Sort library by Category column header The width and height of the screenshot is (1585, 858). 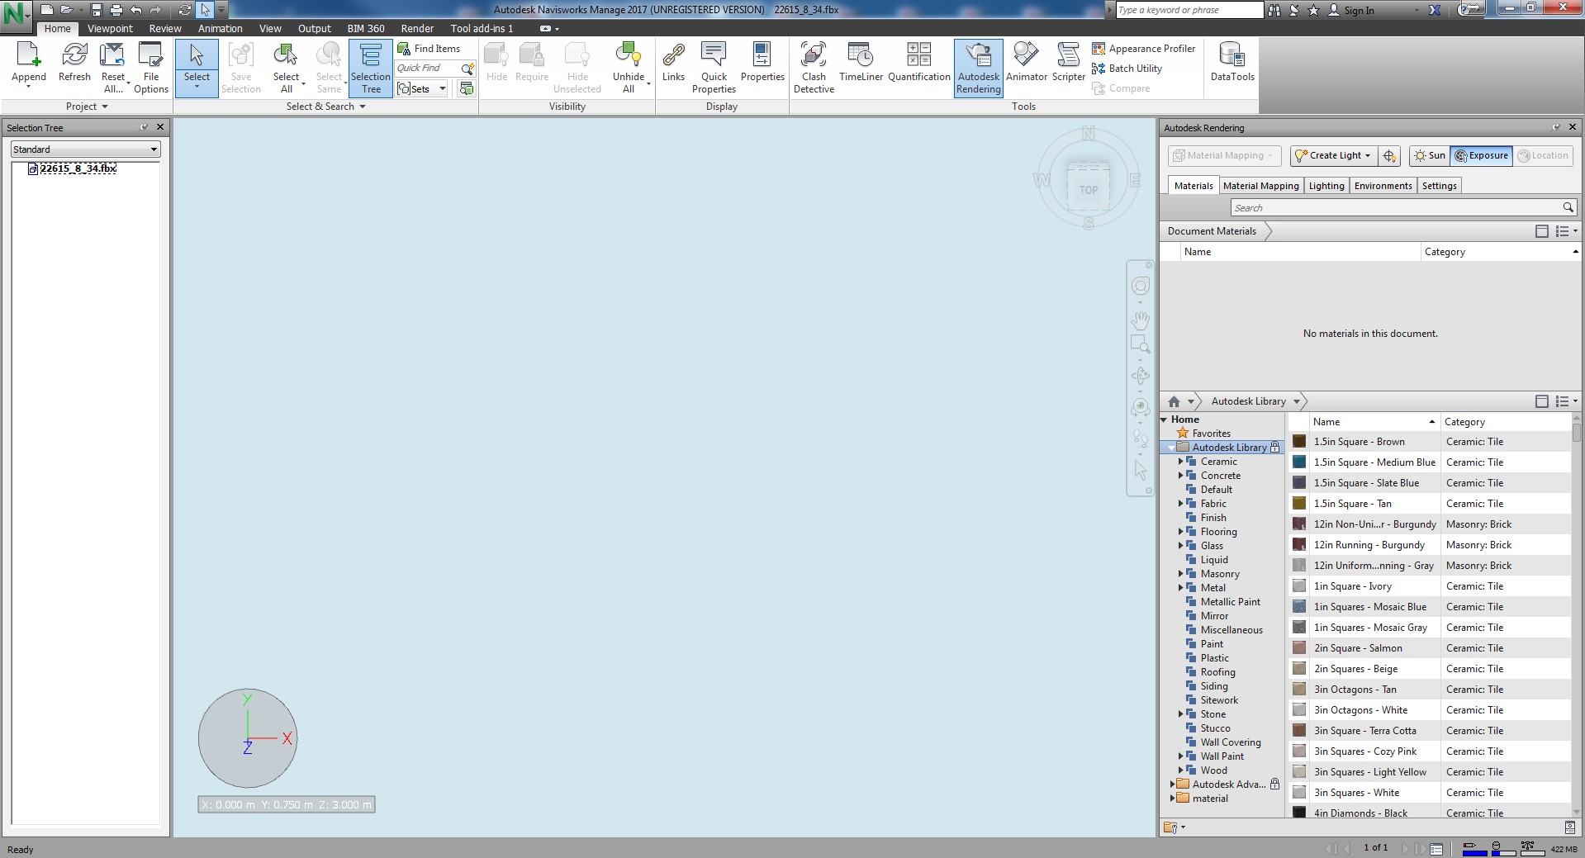coord(1507,422)
